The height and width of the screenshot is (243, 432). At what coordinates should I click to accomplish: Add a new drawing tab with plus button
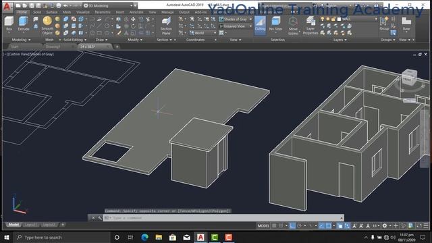click(117, 47)
